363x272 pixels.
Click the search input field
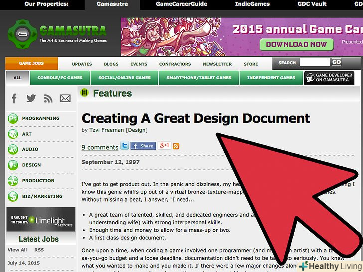point(315,62)
